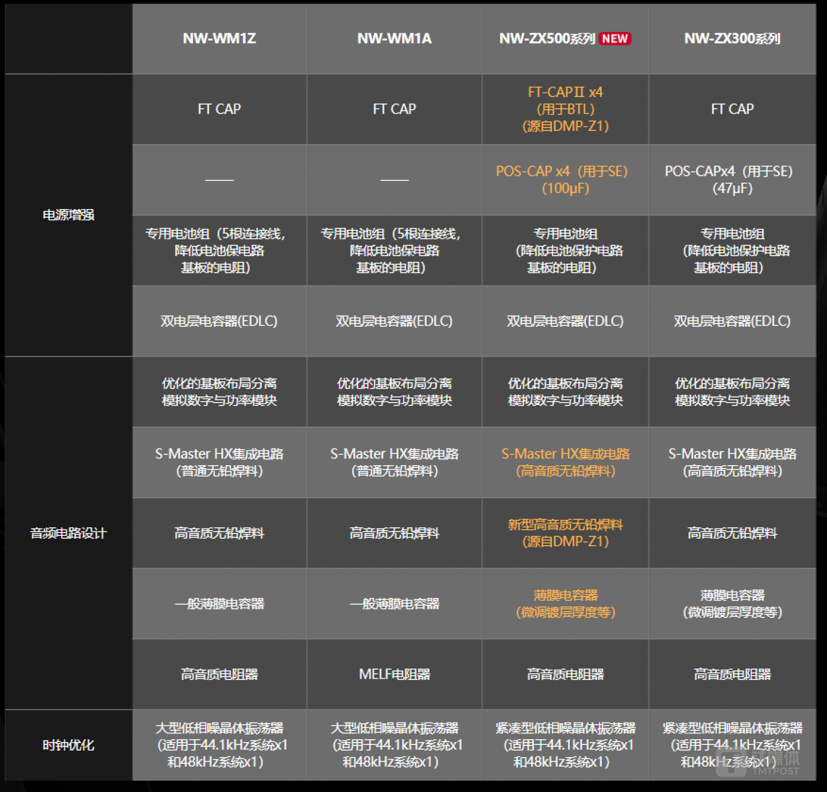Image resolution: width=827 pixels, height=792 pixels.
Task: Click the NW-ZX300系列 column header
Action: [x=732, y=38]
